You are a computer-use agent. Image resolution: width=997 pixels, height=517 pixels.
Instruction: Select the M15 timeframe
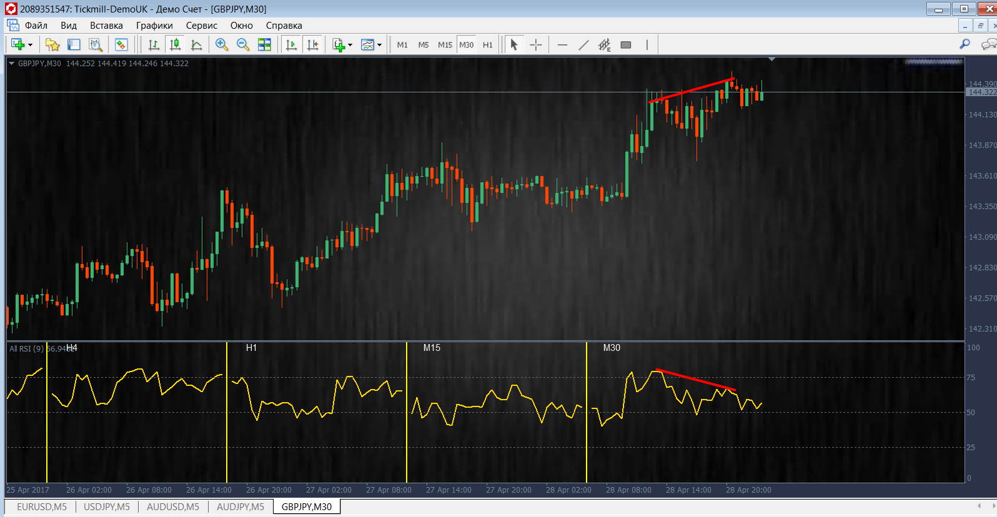[x=445, y=45]
